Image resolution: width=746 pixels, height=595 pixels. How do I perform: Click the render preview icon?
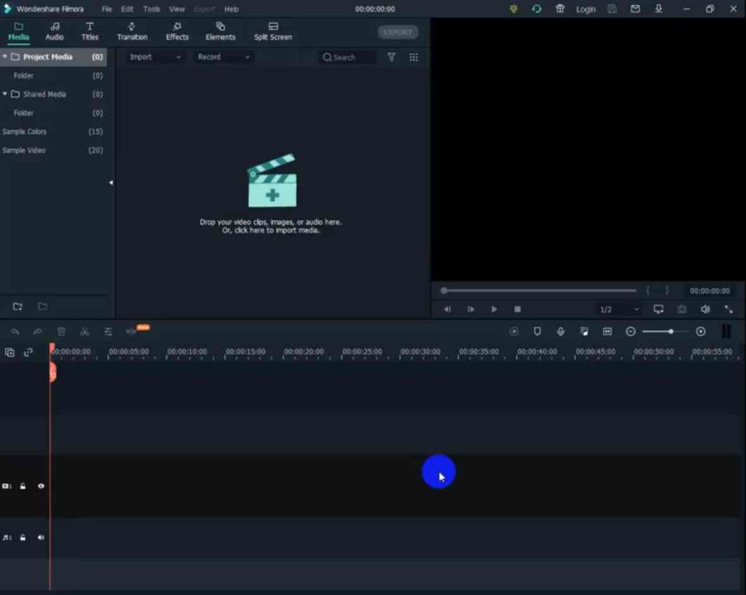[514, 331]
